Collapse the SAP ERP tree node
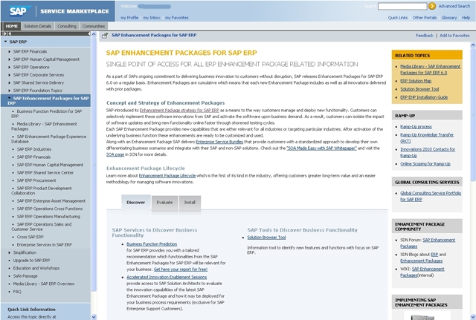The height and width of the screenshot is (320, 476). coord(5,42)
